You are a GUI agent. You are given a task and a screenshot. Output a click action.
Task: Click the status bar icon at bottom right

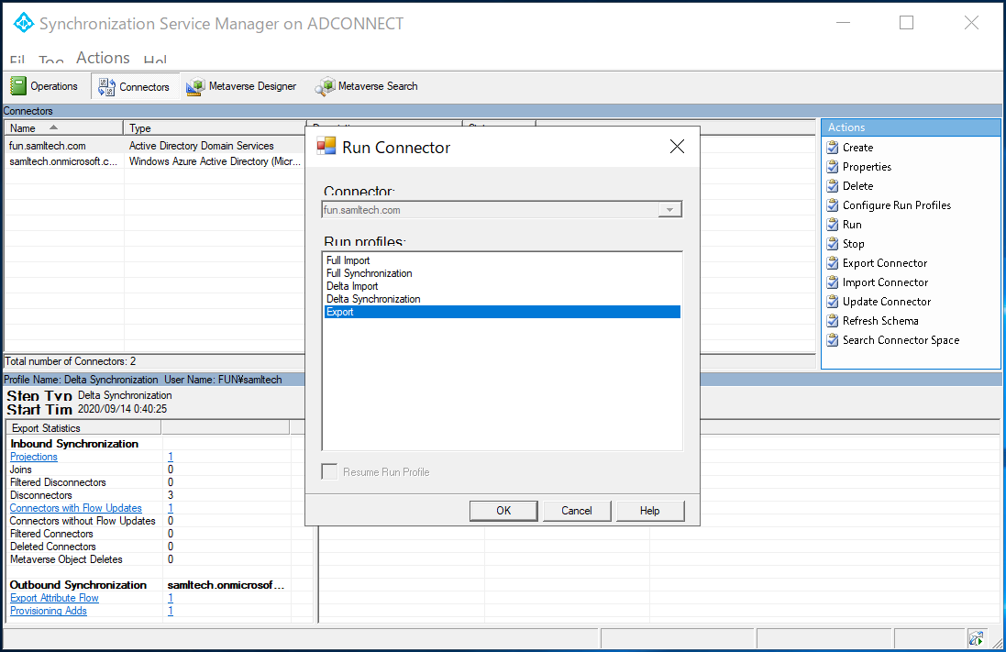(x=976, y=638)
